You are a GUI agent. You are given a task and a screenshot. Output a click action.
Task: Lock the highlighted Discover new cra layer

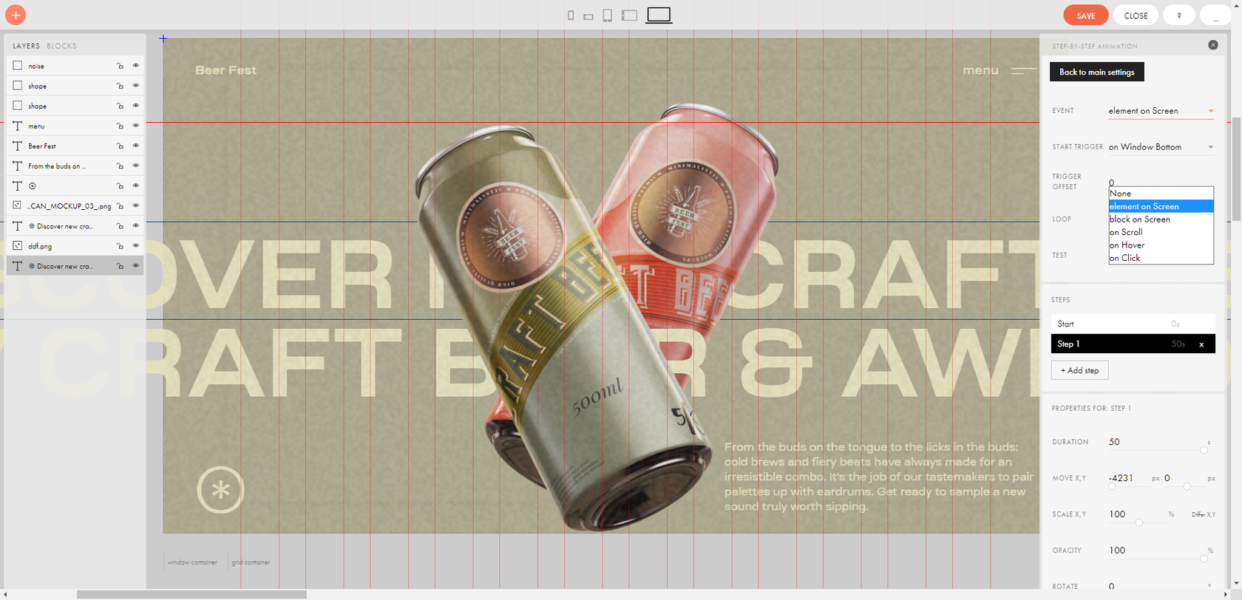(120, 265)
